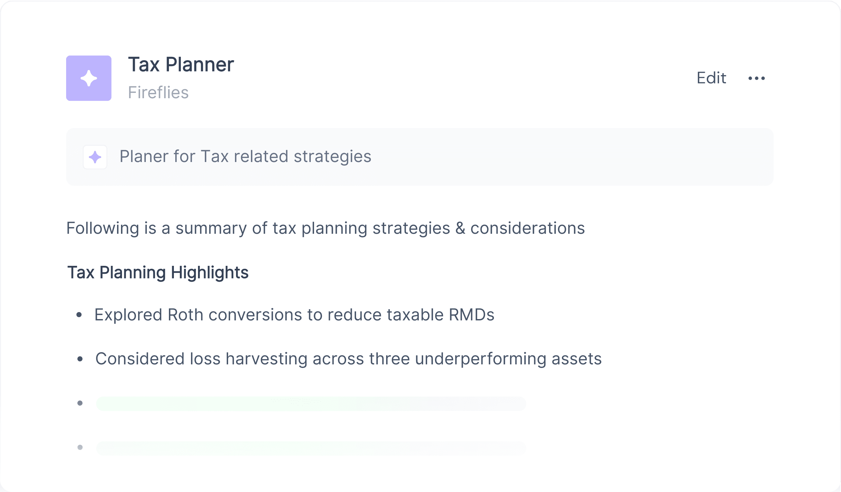
Task: Click the purple Tax Planner app icon
Action: pyautogui.click(x=89, y=78)
